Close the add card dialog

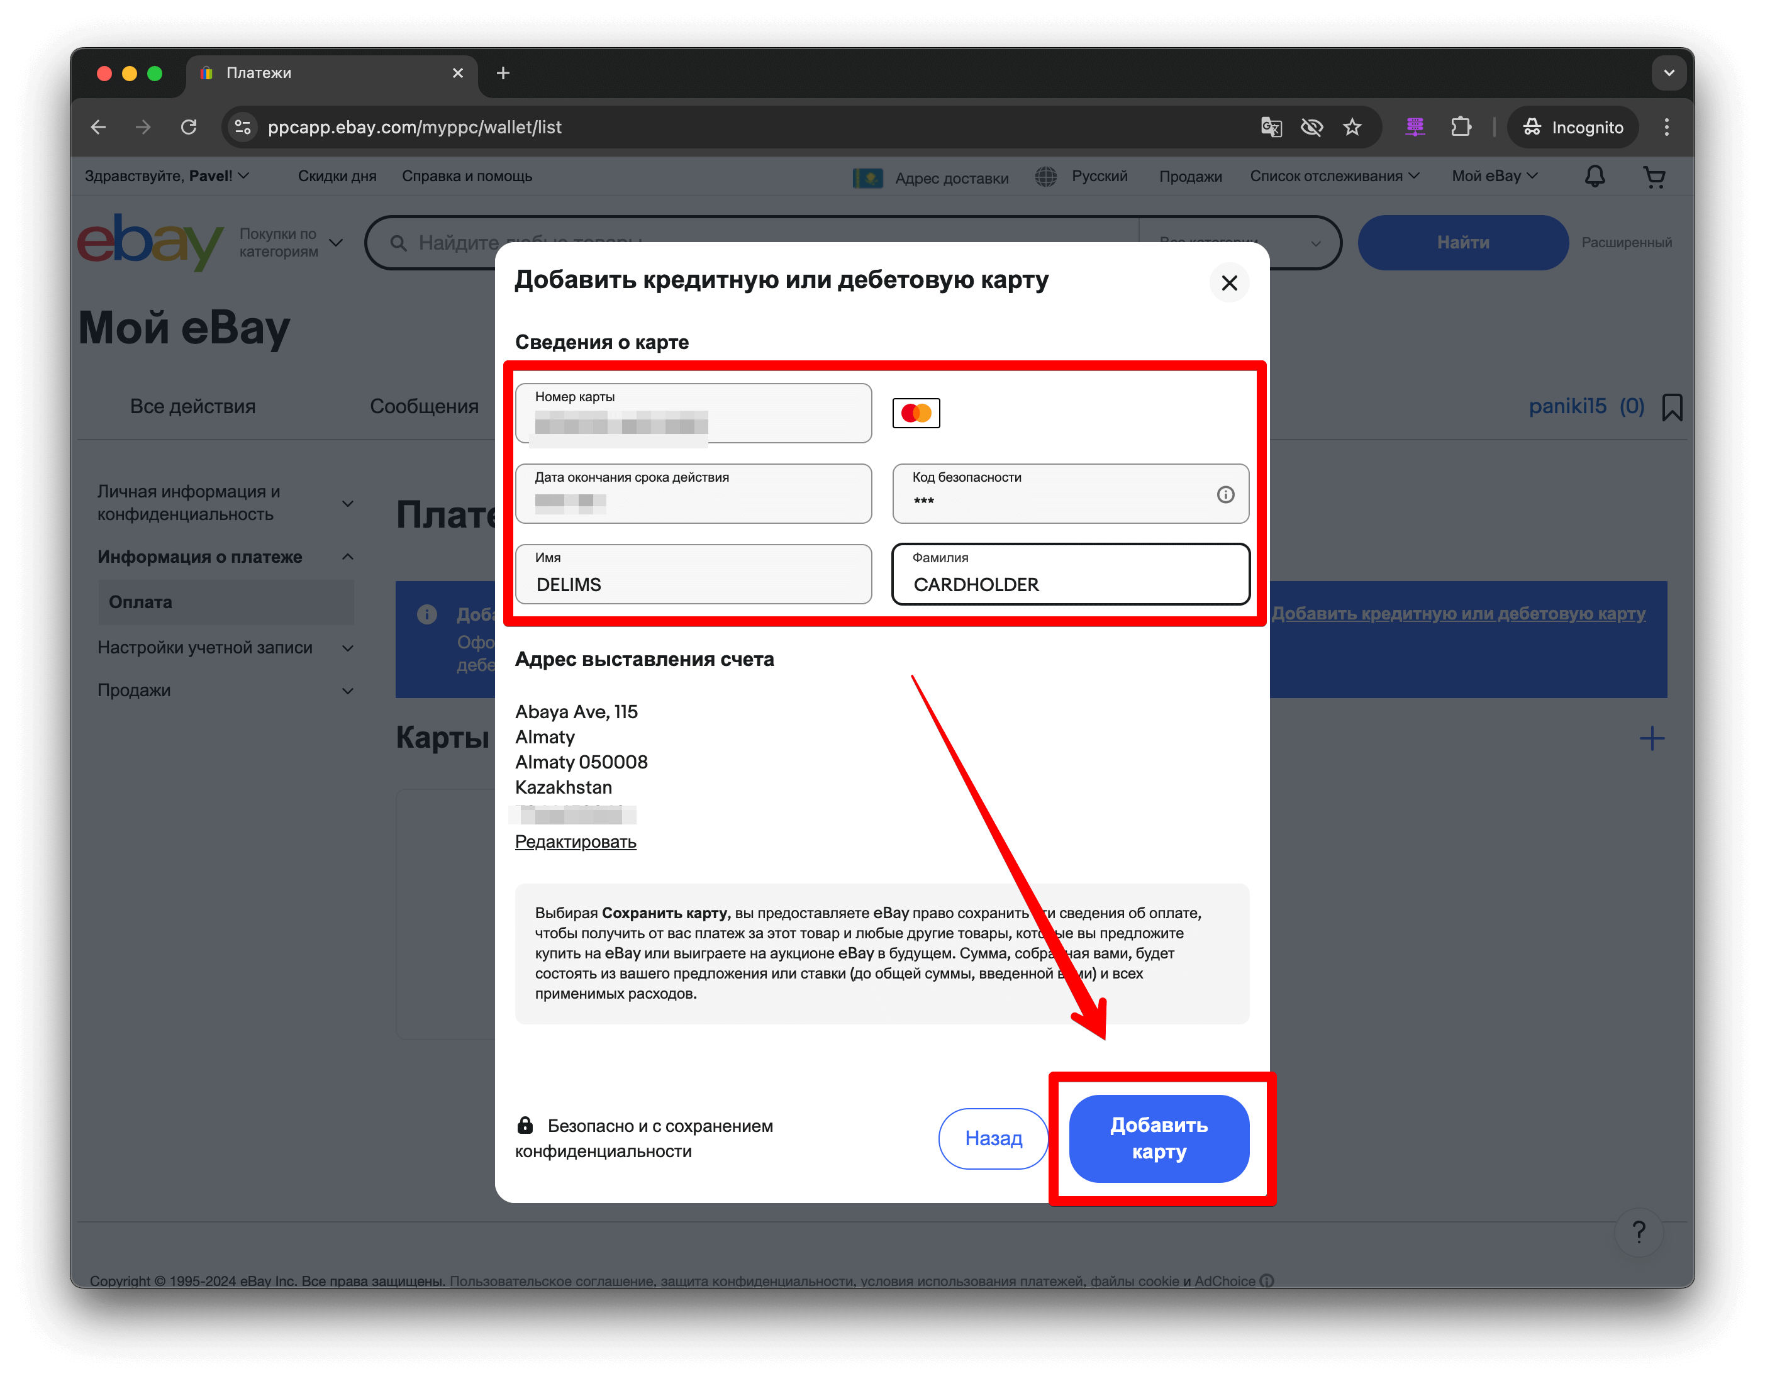(1228, 283)
